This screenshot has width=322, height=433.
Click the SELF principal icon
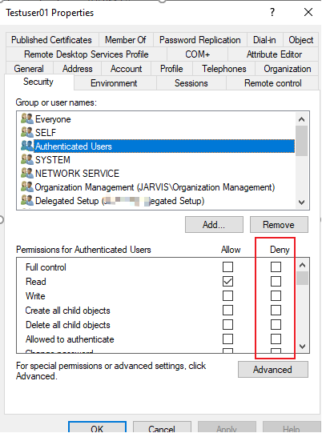point(27,132)
